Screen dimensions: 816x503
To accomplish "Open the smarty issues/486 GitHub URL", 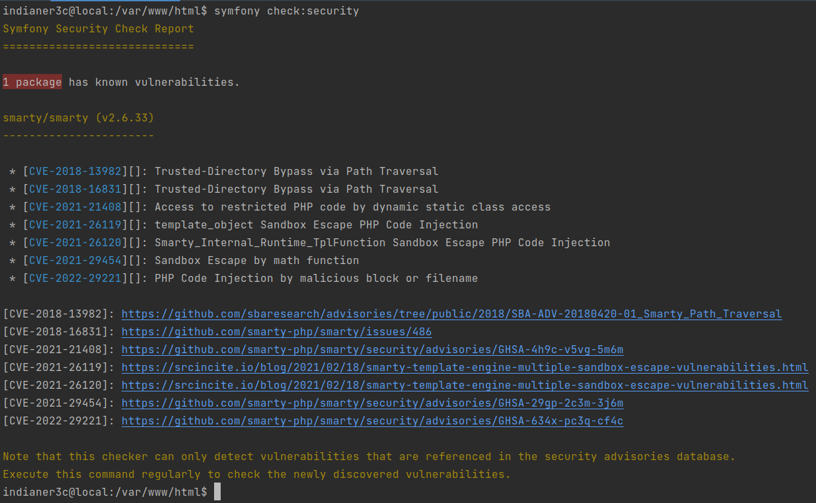I will tap(277, 332).
